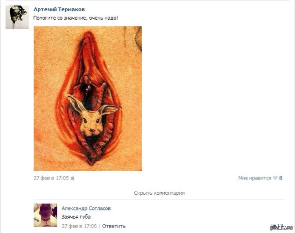Reply to the comment with Ответить
The height and width of the screenshot is (233, 295).
[114, 226]
